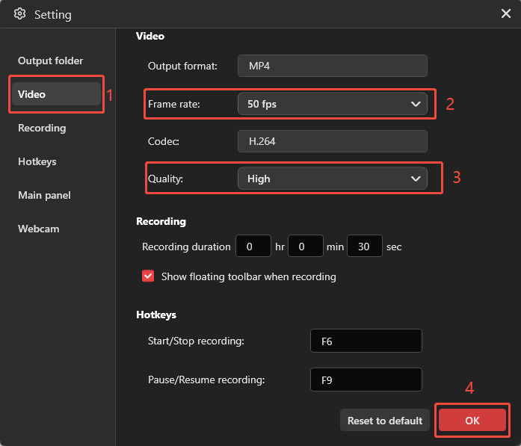This screenshot has width=521, height=446.
Task: Click the H.264 codec field
Action: (333, 141)
